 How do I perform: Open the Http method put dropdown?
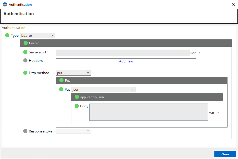point(73,73)
